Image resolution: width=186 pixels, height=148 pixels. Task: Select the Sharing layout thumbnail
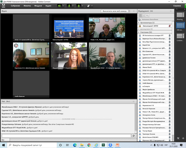(x=180, y=15)
